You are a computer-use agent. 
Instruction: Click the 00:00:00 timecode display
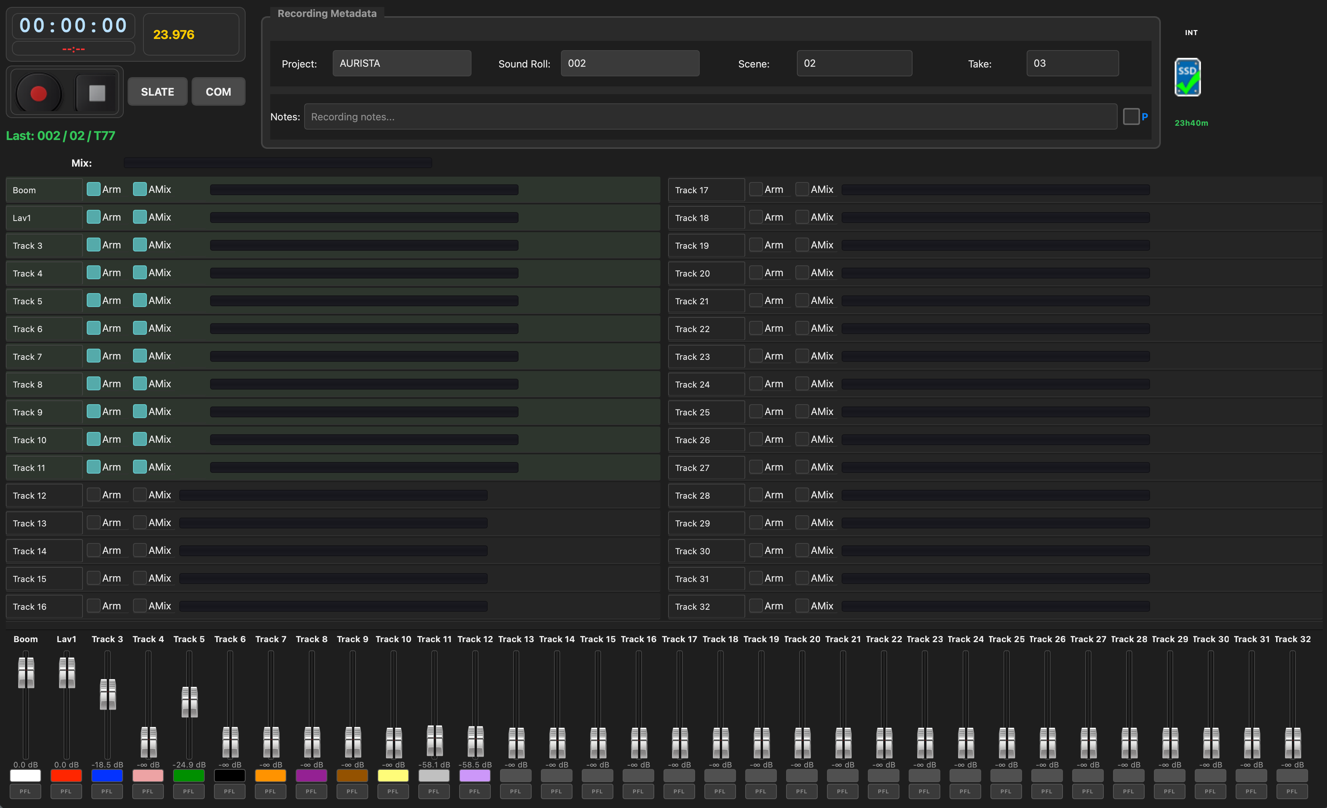tap(73, 25)
